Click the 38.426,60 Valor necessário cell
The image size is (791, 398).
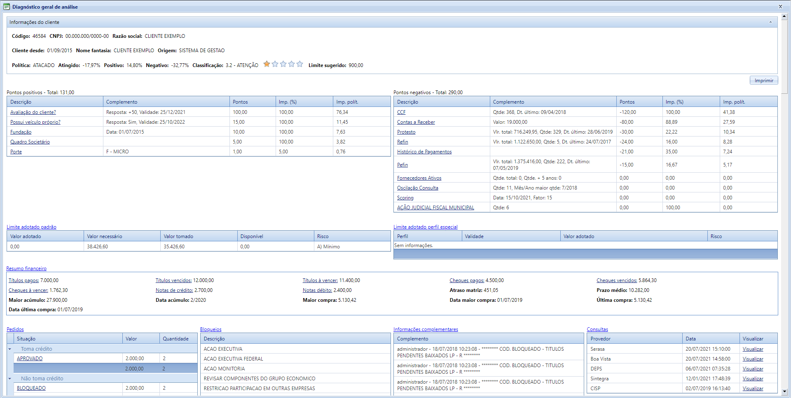(122, 247)
